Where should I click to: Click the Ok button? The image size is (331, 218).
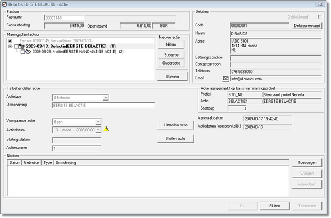coord(242,206)
